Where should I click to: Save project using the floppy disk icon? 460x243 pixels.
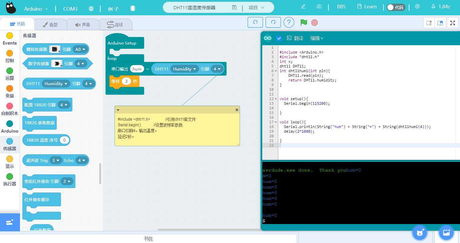click(234, 7)
